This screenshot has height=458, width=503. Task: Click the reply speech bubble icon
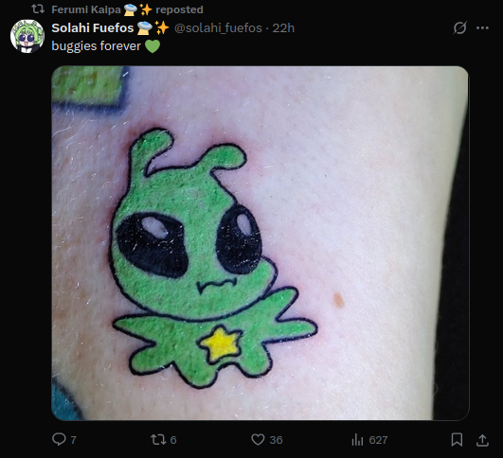(59, 439)
